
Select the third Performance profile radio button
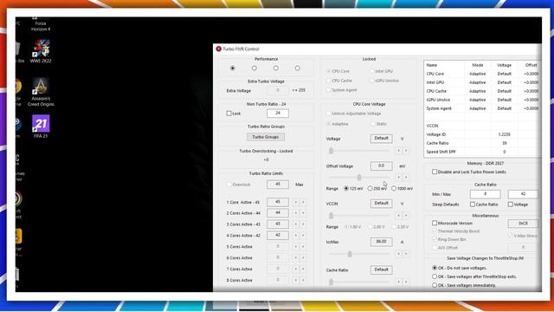[276, 68]
